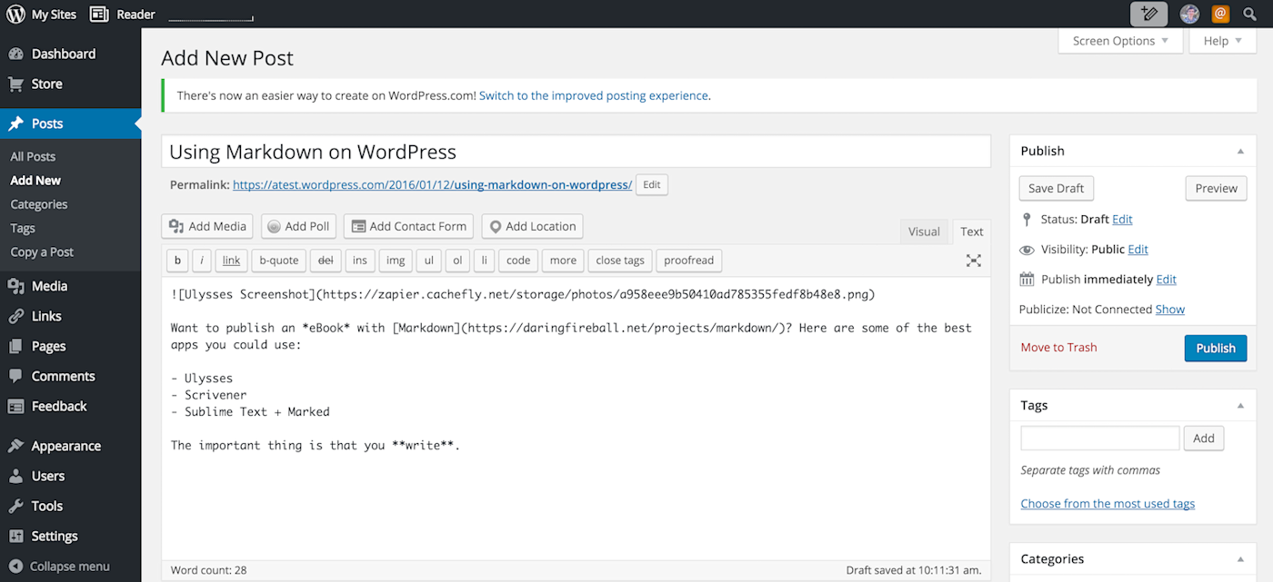The width and height of the screenshot is (1273, 582).
Task: Select Posts in the sidebar menu
Action: click(70, 123)
